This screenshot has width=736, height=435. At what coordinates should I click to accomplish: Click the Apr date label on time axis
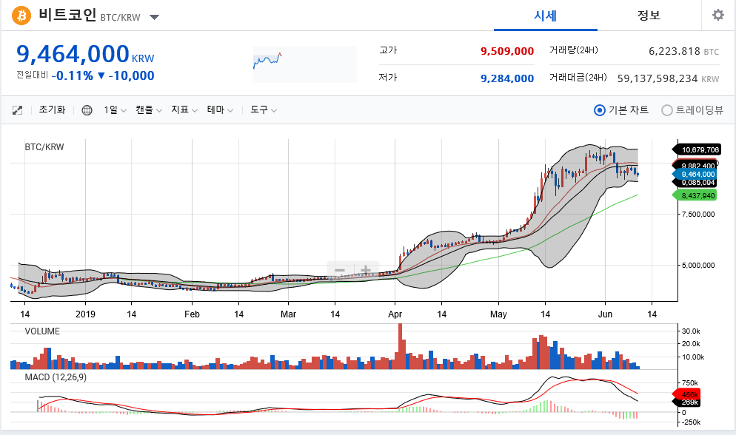point(395,314)
